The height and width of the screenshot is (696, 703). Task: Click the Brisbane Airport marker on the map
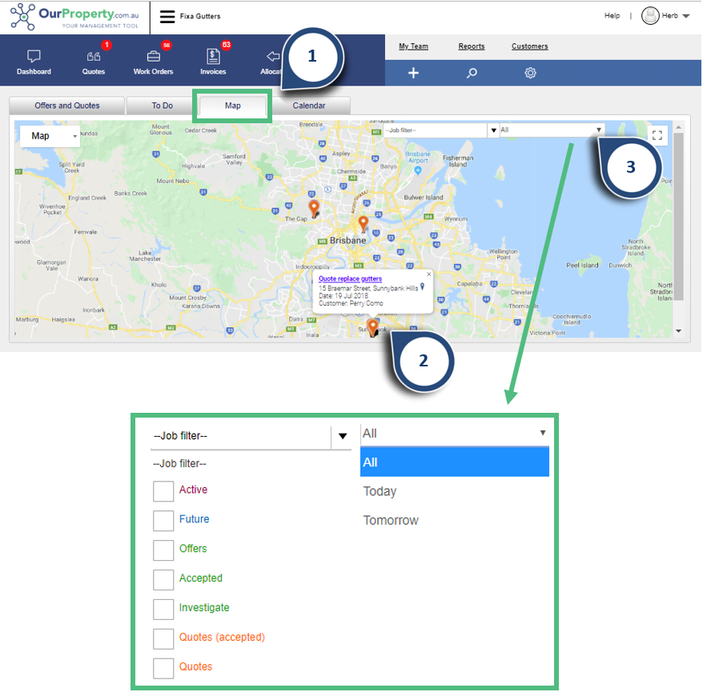tap(418, 170)
